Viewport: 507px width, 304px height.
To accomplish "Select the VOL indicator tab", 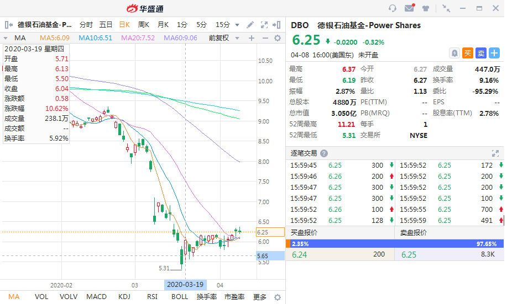I will pos(41,297).
